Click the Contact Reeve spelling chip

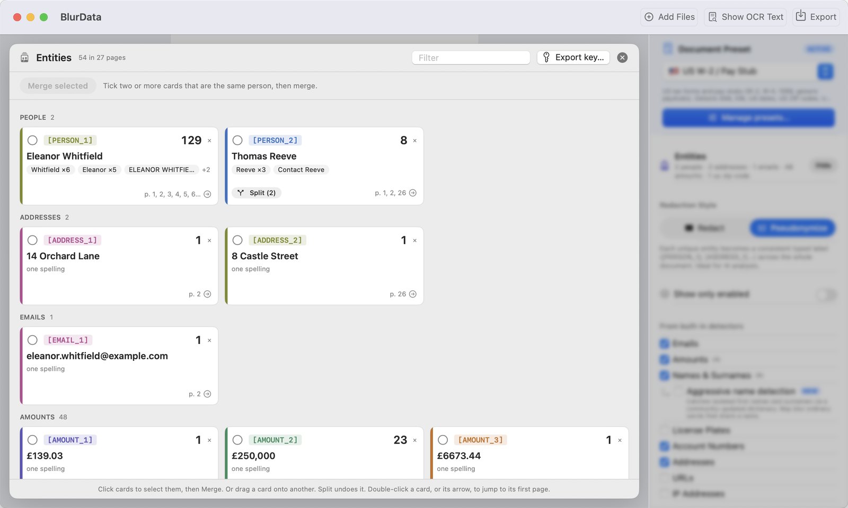coord(301,170)
